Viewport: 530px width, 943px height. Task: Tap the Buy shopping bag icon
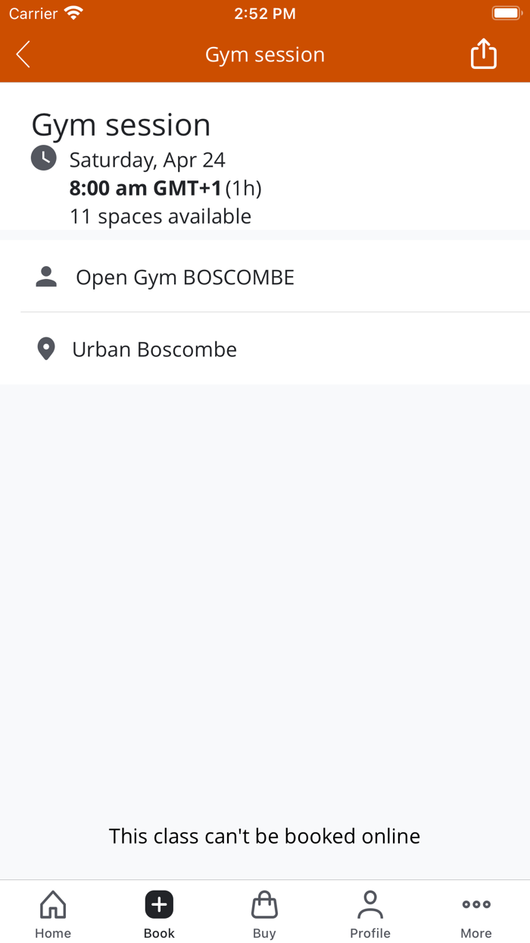(264, 904)
